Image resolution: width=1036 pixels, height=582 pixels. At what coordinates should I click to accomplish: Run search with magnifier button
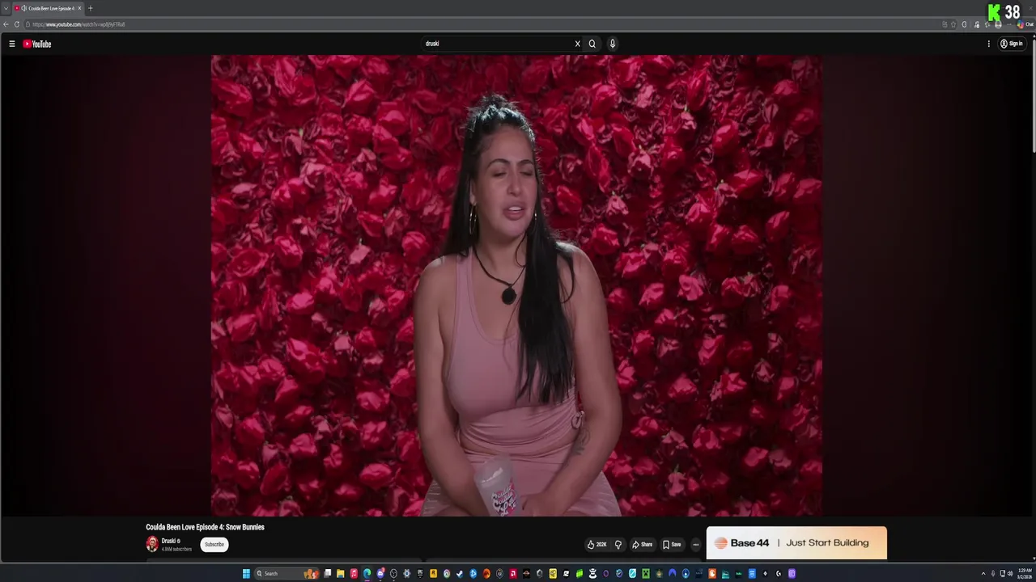[592, 44]
